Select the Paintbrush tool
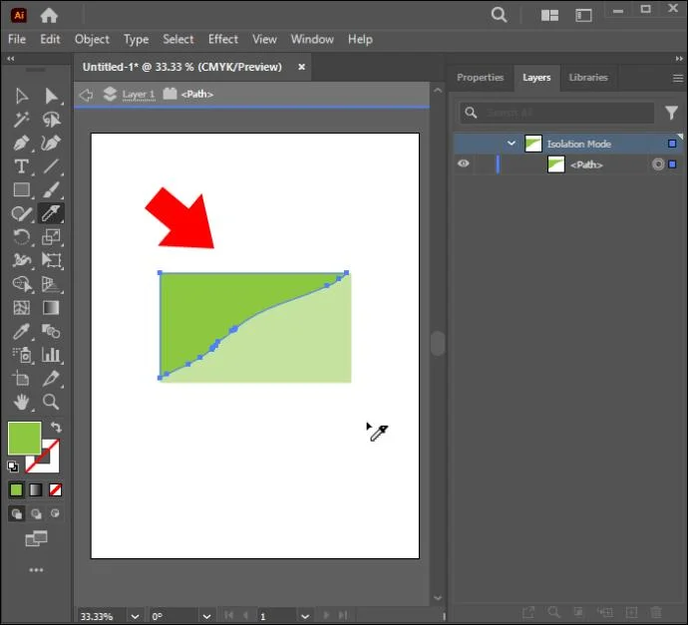 pos(51,190)
